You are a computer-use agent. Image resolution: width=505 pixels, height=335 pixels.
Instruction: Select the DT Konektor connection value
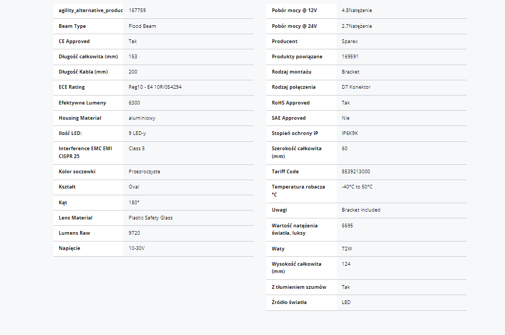coord(356,87)
